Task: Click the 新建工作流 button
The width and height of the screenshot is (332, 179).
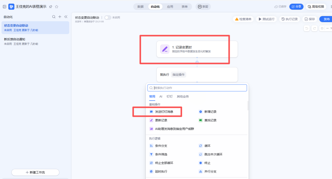Action: (x=35, y=172)
